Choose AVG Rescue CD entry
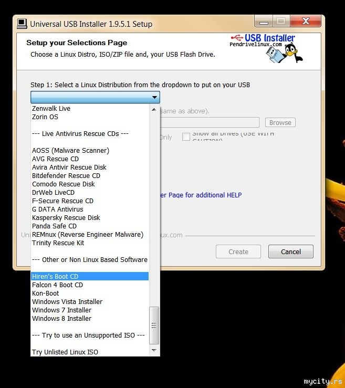This screenshot has width=345, height=388. click(x=90, y=159)
